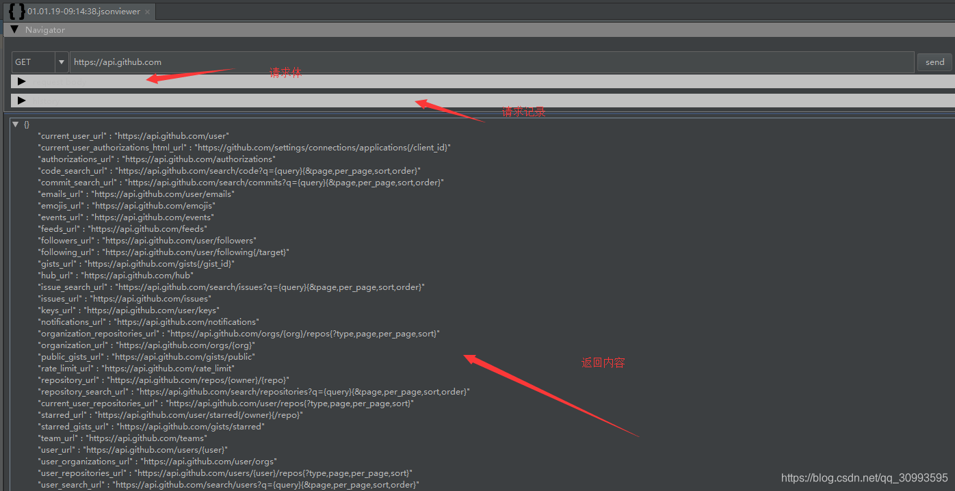Collapse the root {} JSON node
The width and height of the screenshot is (955, 491).
[16, 124]
